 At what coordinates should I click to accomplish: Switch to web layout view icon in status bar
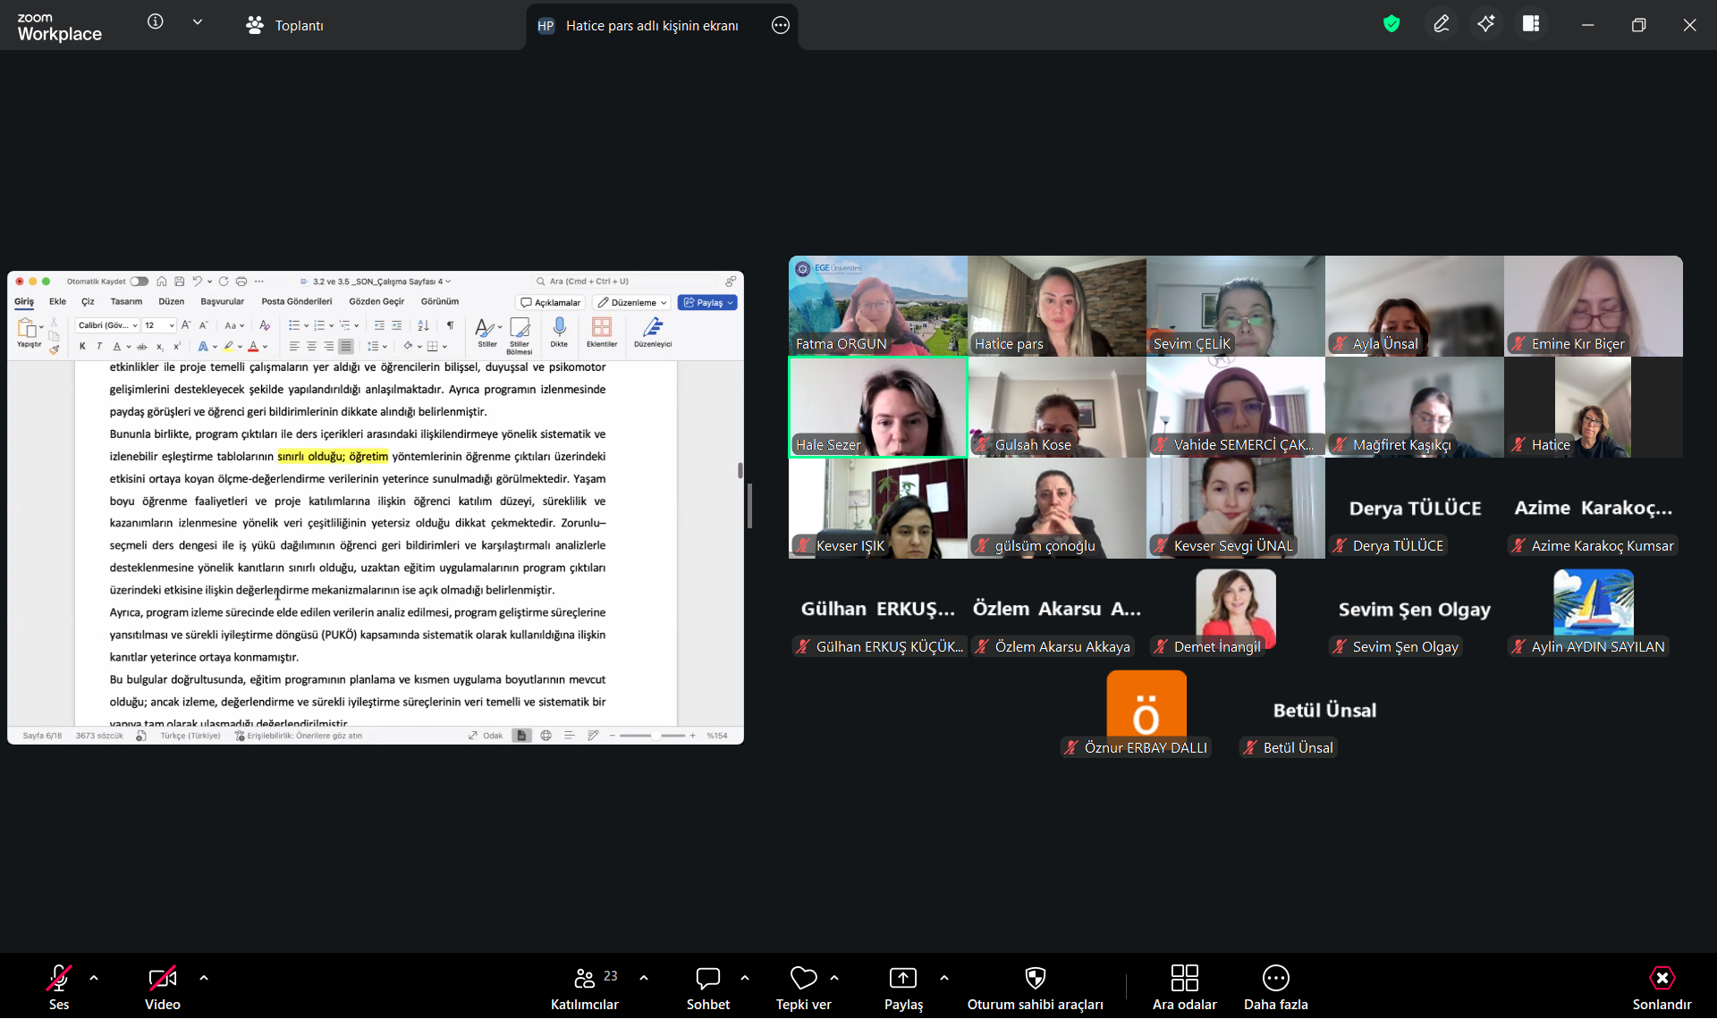point(546,736)
